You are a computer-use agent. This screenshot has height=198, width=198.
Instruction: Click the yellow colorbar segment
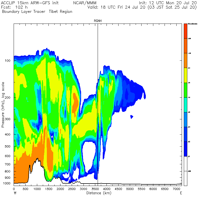(x=185, y=75)
